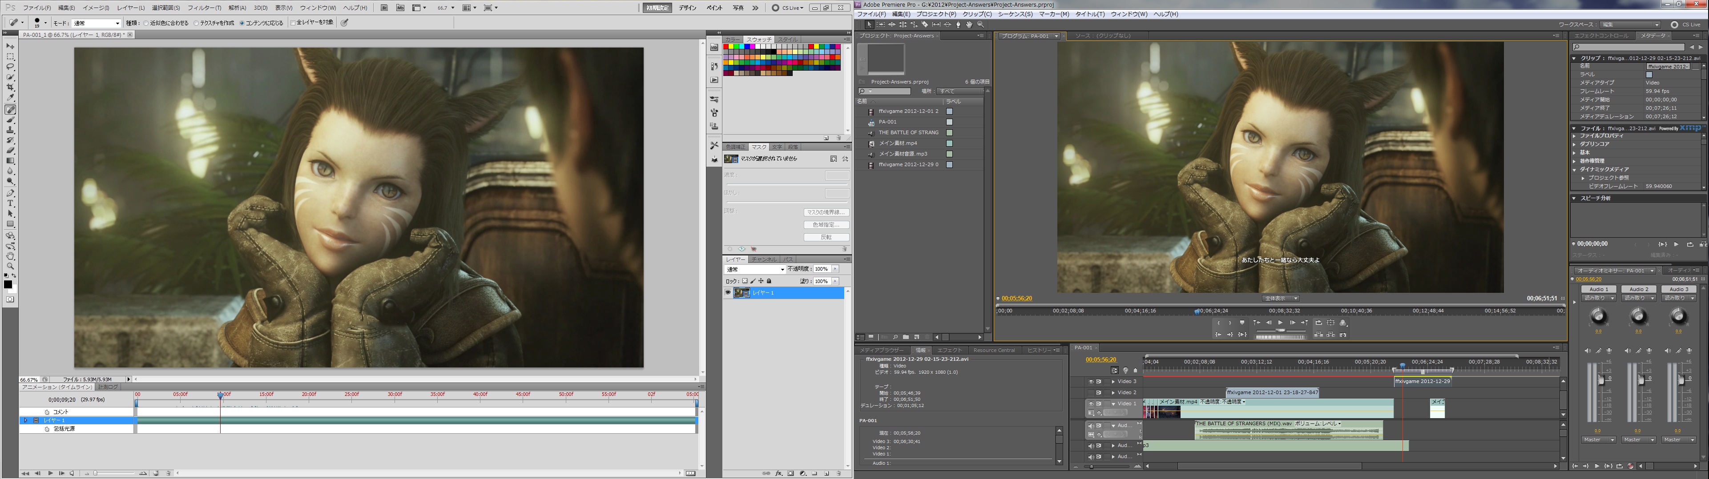Image resolution: width=1709 pixels, height=479 pixels.
Task: Pick the Type tool in Photoshop toolbox
Action: click(x=11, y=204)
